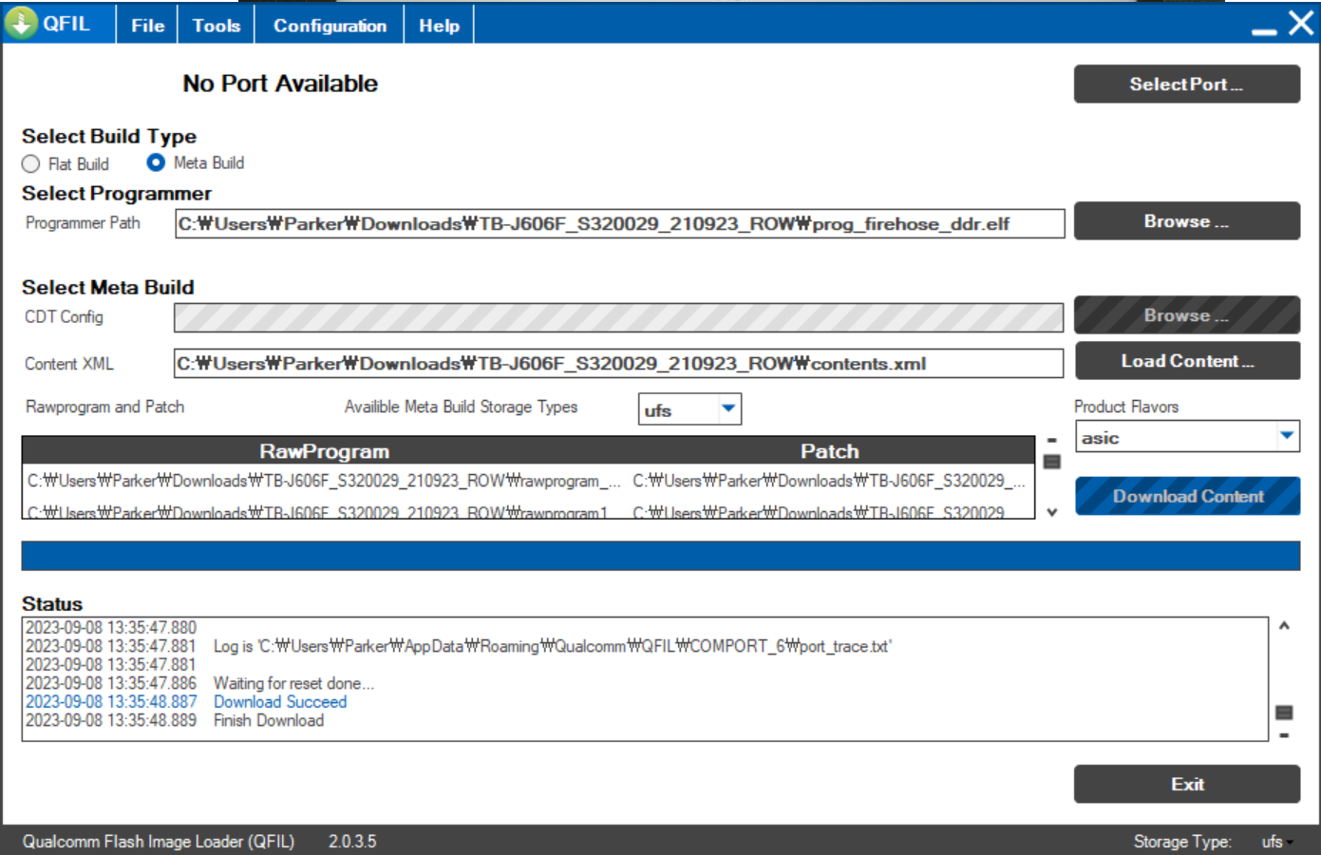The width and height of the screenshot is (1321, 855).
Task: Click the RawProgram column header
Action: (325, 451)
